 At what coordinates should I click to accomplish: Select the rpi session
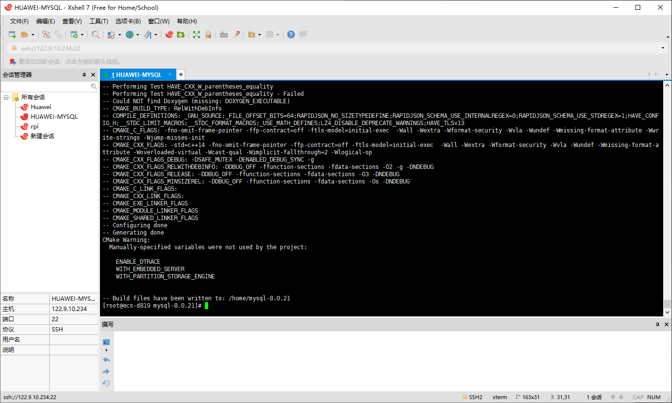[35, 127]
